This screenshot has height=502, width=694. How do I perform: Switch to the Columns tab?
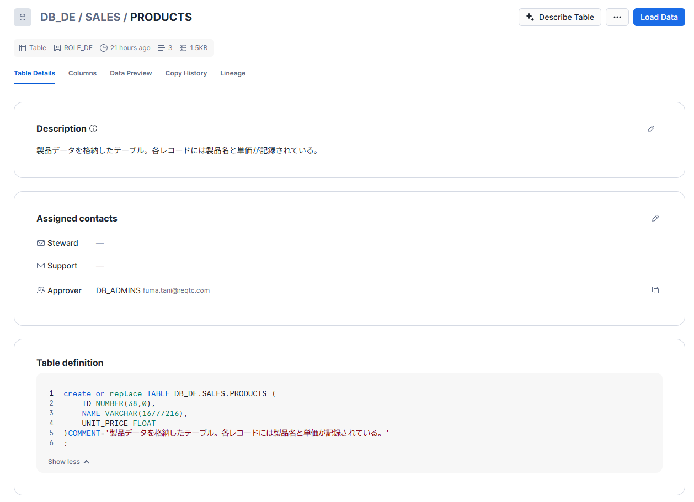[x=82, y=73]
